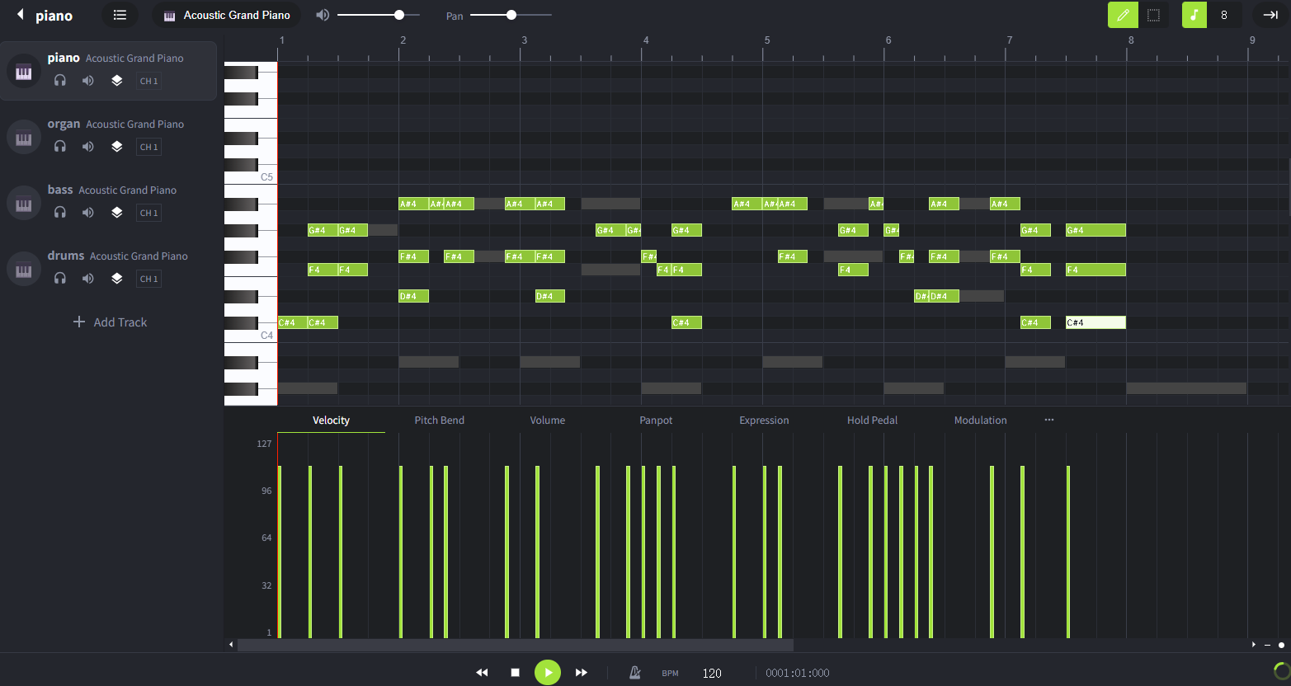Click keyboard icon of drums track

tap(24, 270)
